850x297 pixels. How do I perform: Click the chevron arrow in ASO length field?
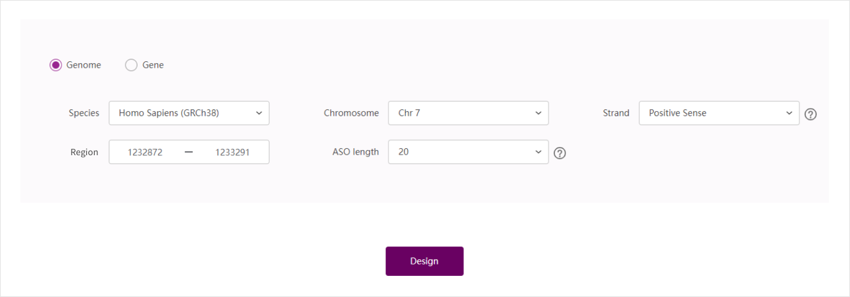click(538, 152)
